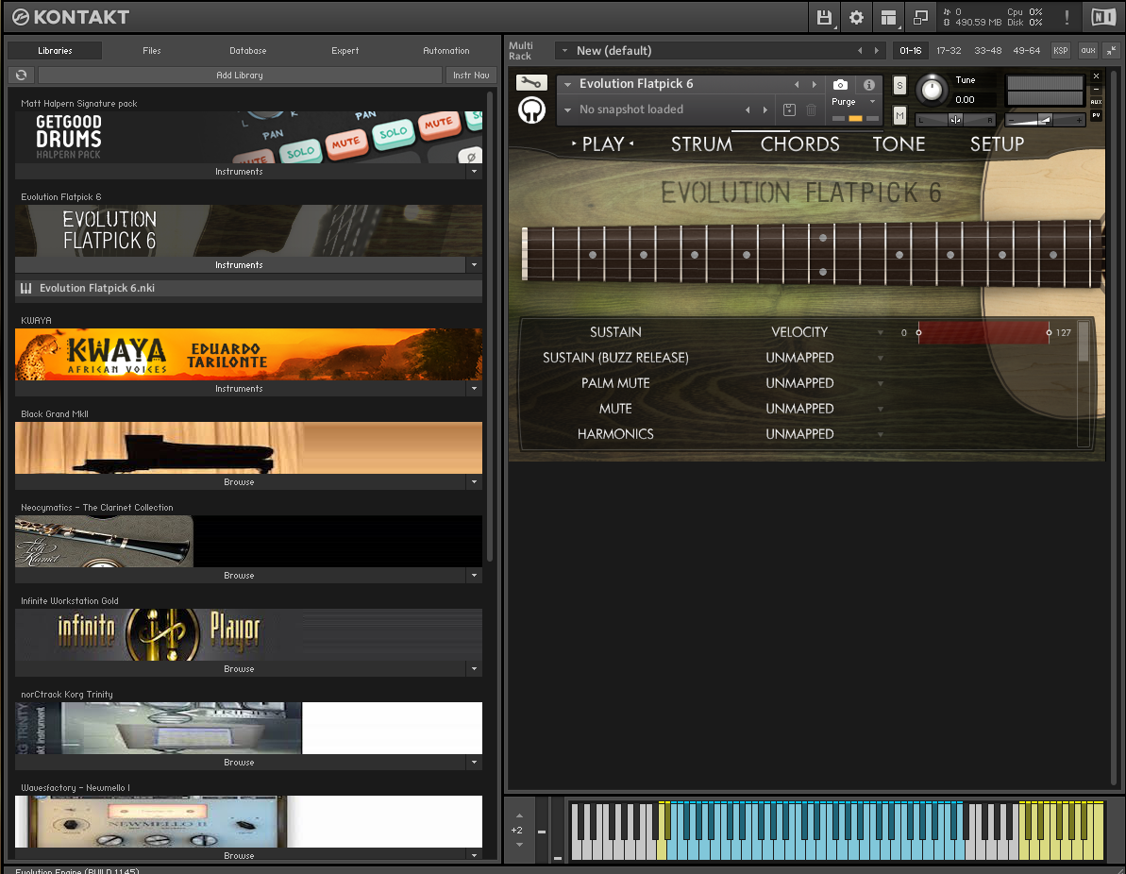1126x874 pixels.
Task: Refresh the libraries list with the reload icon
Action: (22, 75)
